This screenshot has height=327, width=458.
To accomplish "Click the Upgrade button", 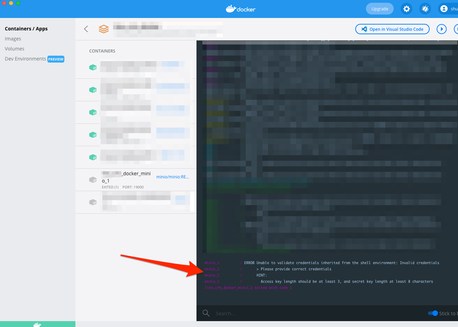I will click(379, 9).
